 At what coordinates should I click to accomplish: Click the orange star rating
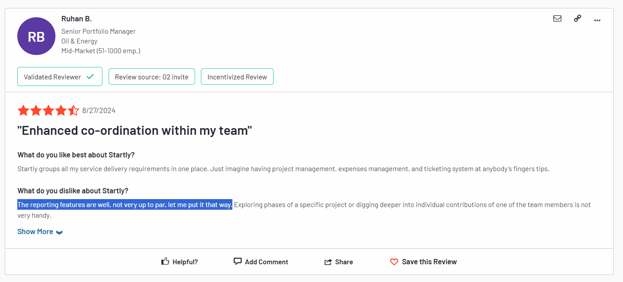point(48,111)
